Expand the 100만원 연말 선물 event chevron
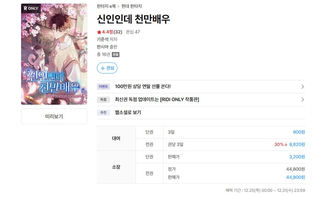312x198 pixels. (x=303, y=86)
